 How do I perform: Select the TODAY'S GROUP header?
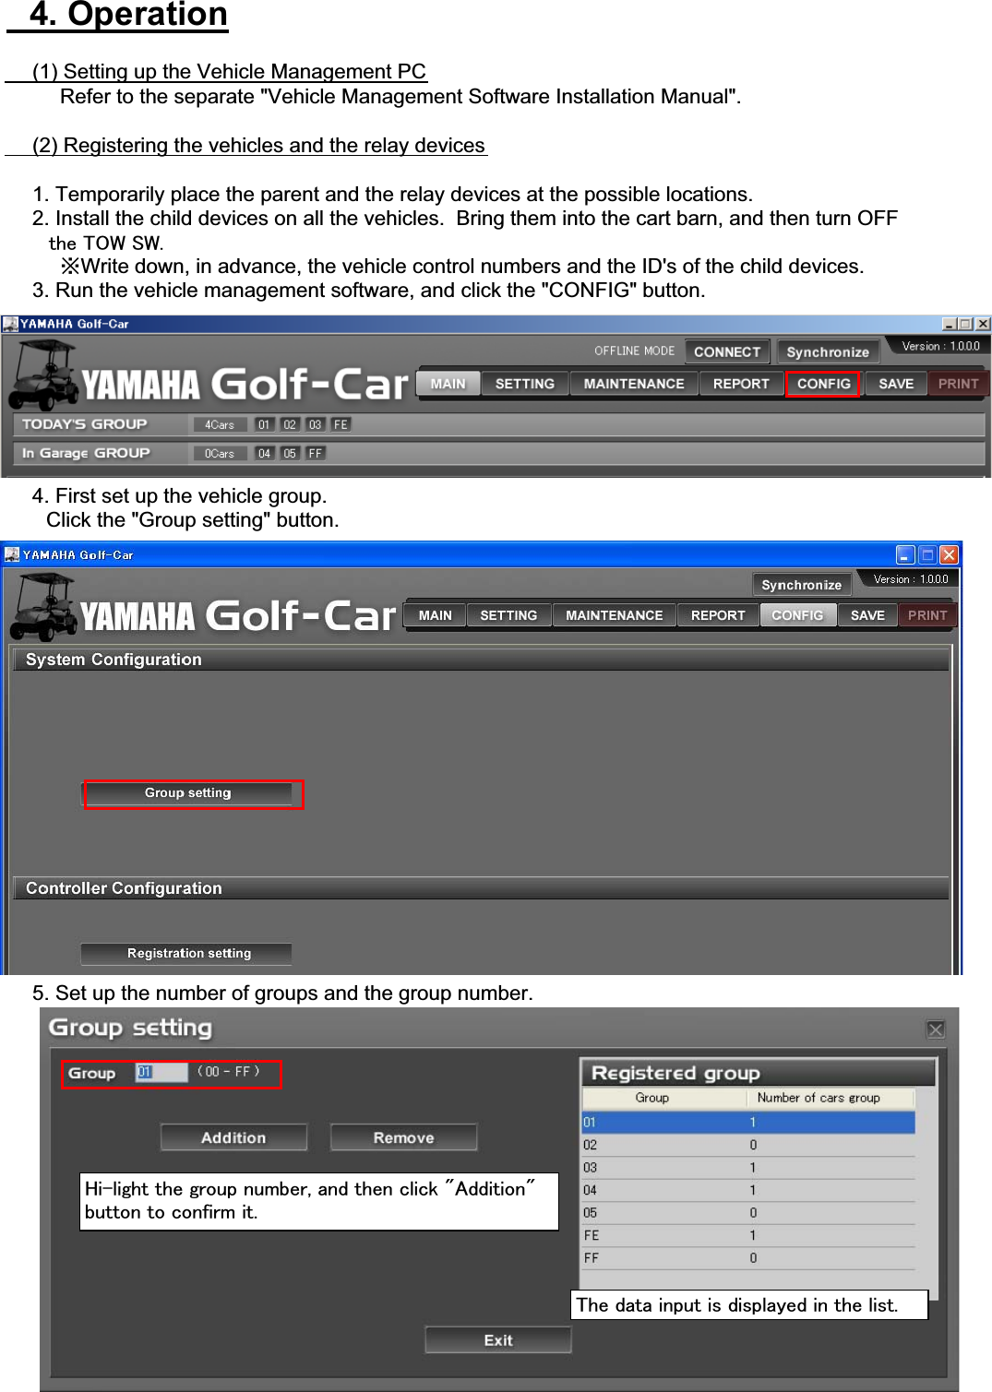coord(87,424)
